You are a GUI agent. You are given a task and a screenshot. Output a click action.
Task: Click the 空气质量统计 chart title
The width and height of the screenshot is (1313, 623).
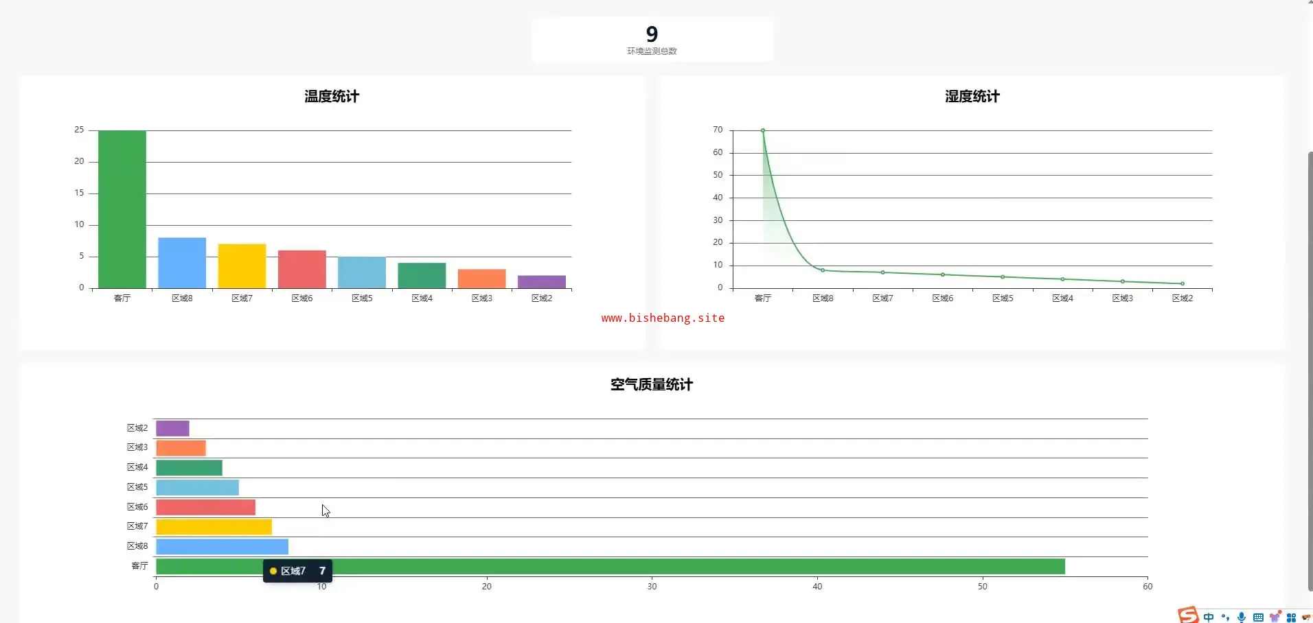pos(652,385)
